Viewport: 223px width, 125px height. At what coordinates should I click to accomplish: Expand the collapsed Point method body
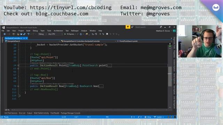(x=110, y=66)
